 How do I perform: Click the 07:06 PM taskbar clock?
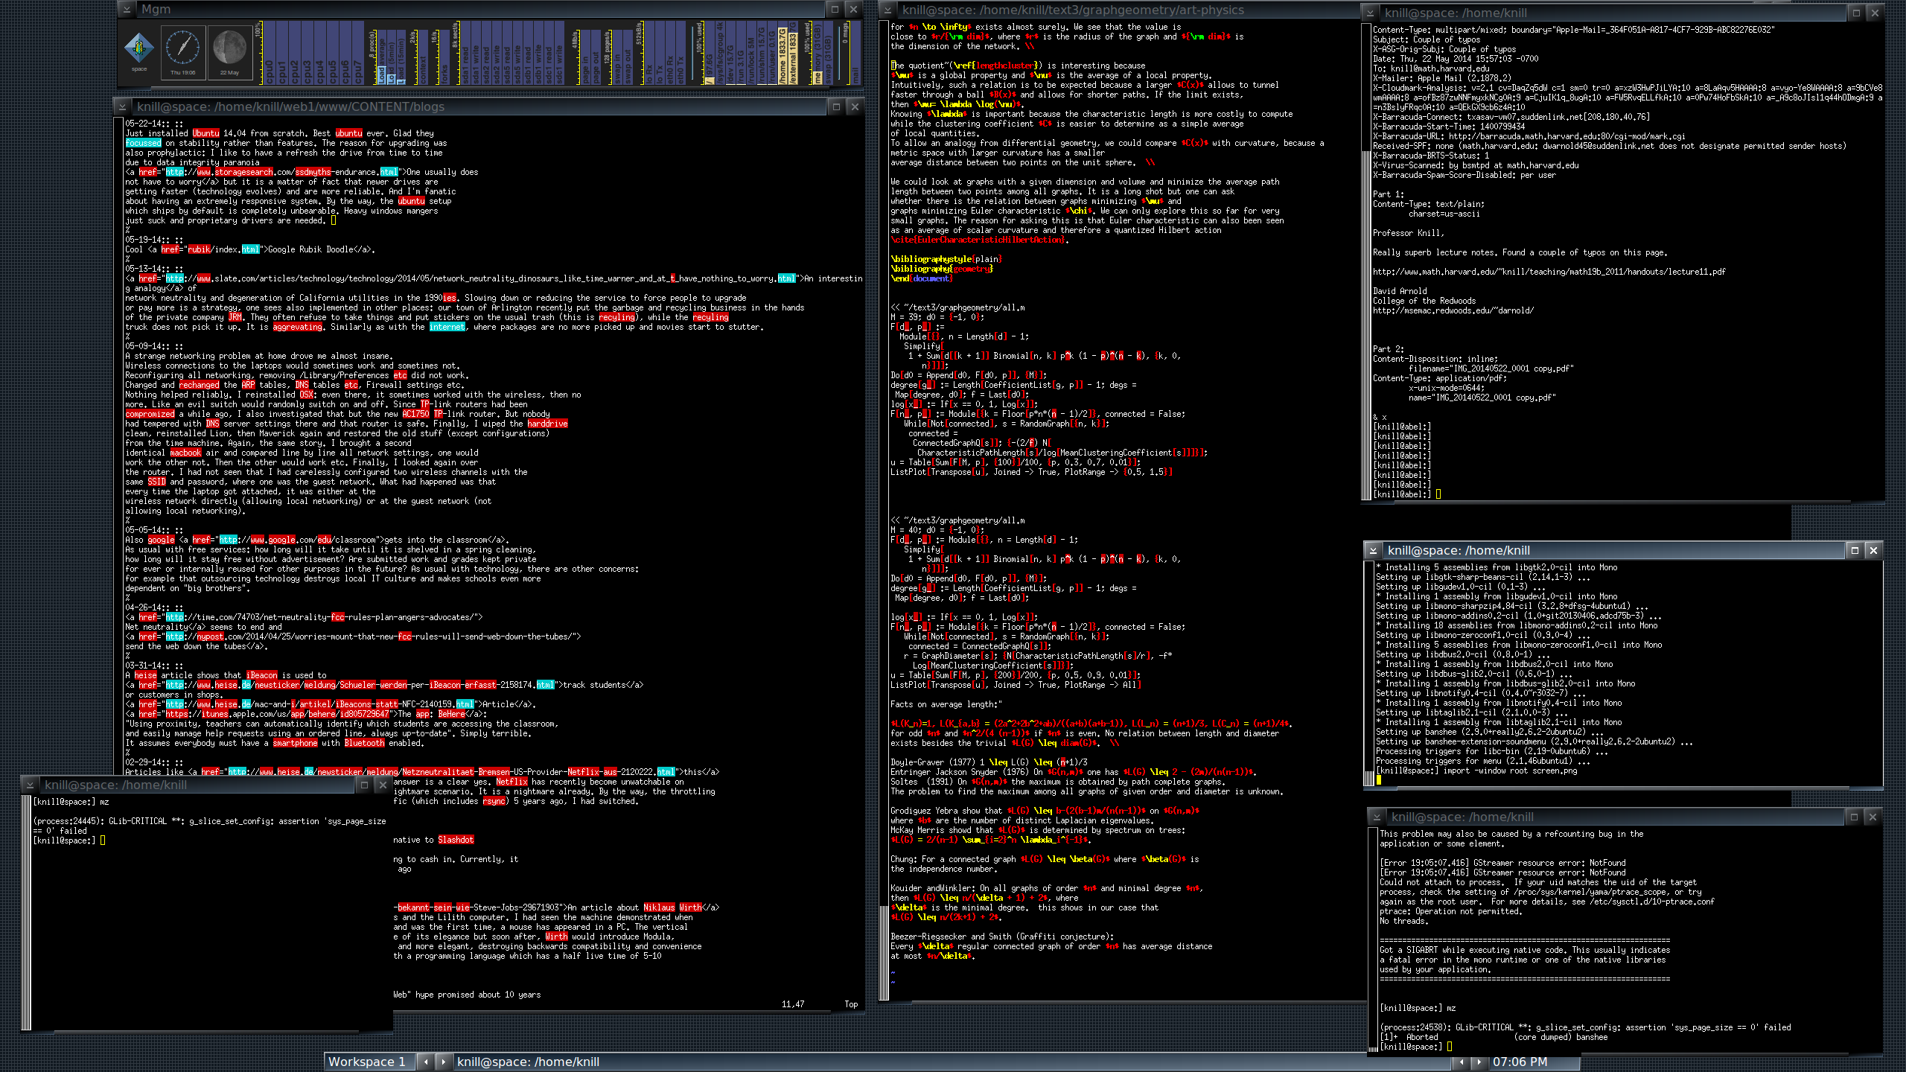(x=1520, y=1062)
